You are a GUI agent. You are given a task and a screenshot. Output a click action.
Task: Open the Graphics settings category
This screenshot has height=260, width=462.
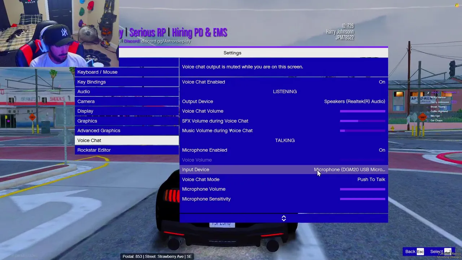(127, 121)
